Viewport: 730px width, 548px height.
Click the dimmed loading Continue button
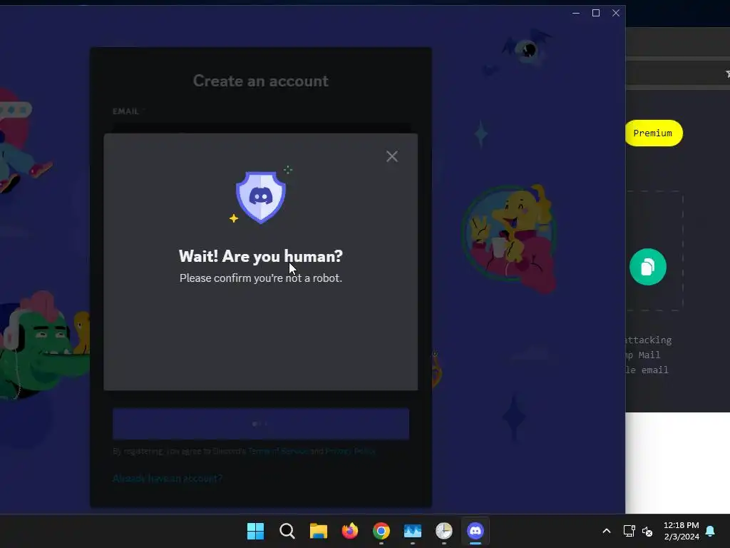[261, 424]
